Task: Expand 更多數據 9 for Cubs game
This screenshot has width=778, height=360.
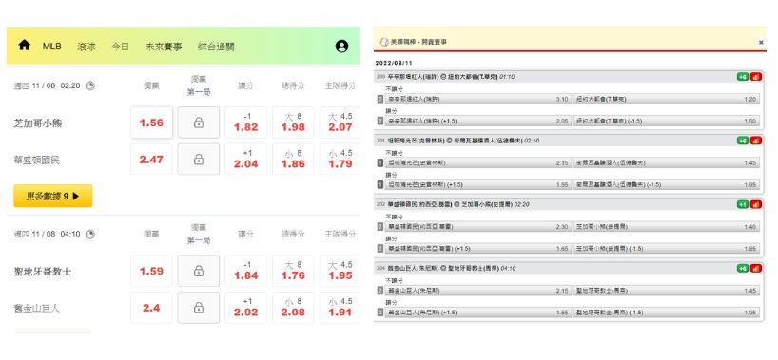Action: [53, 196]
